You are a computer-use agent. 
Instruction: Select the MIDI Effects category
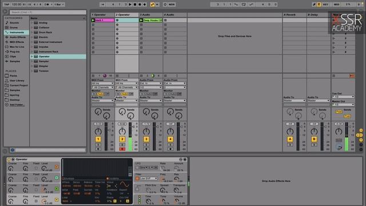click(17, 42)
